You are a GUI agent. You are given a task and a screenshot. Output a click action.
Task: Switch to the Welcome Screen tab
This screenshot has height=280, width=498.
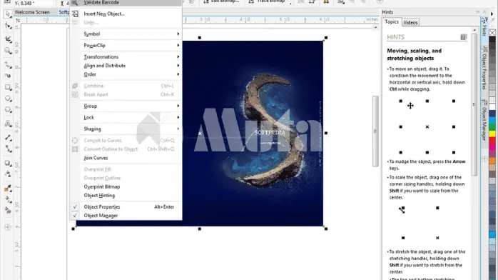[x=32, y=12]
